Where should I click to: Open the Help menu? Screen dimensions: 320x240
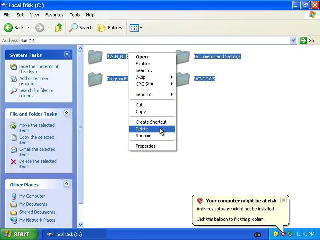pos(90,15)
